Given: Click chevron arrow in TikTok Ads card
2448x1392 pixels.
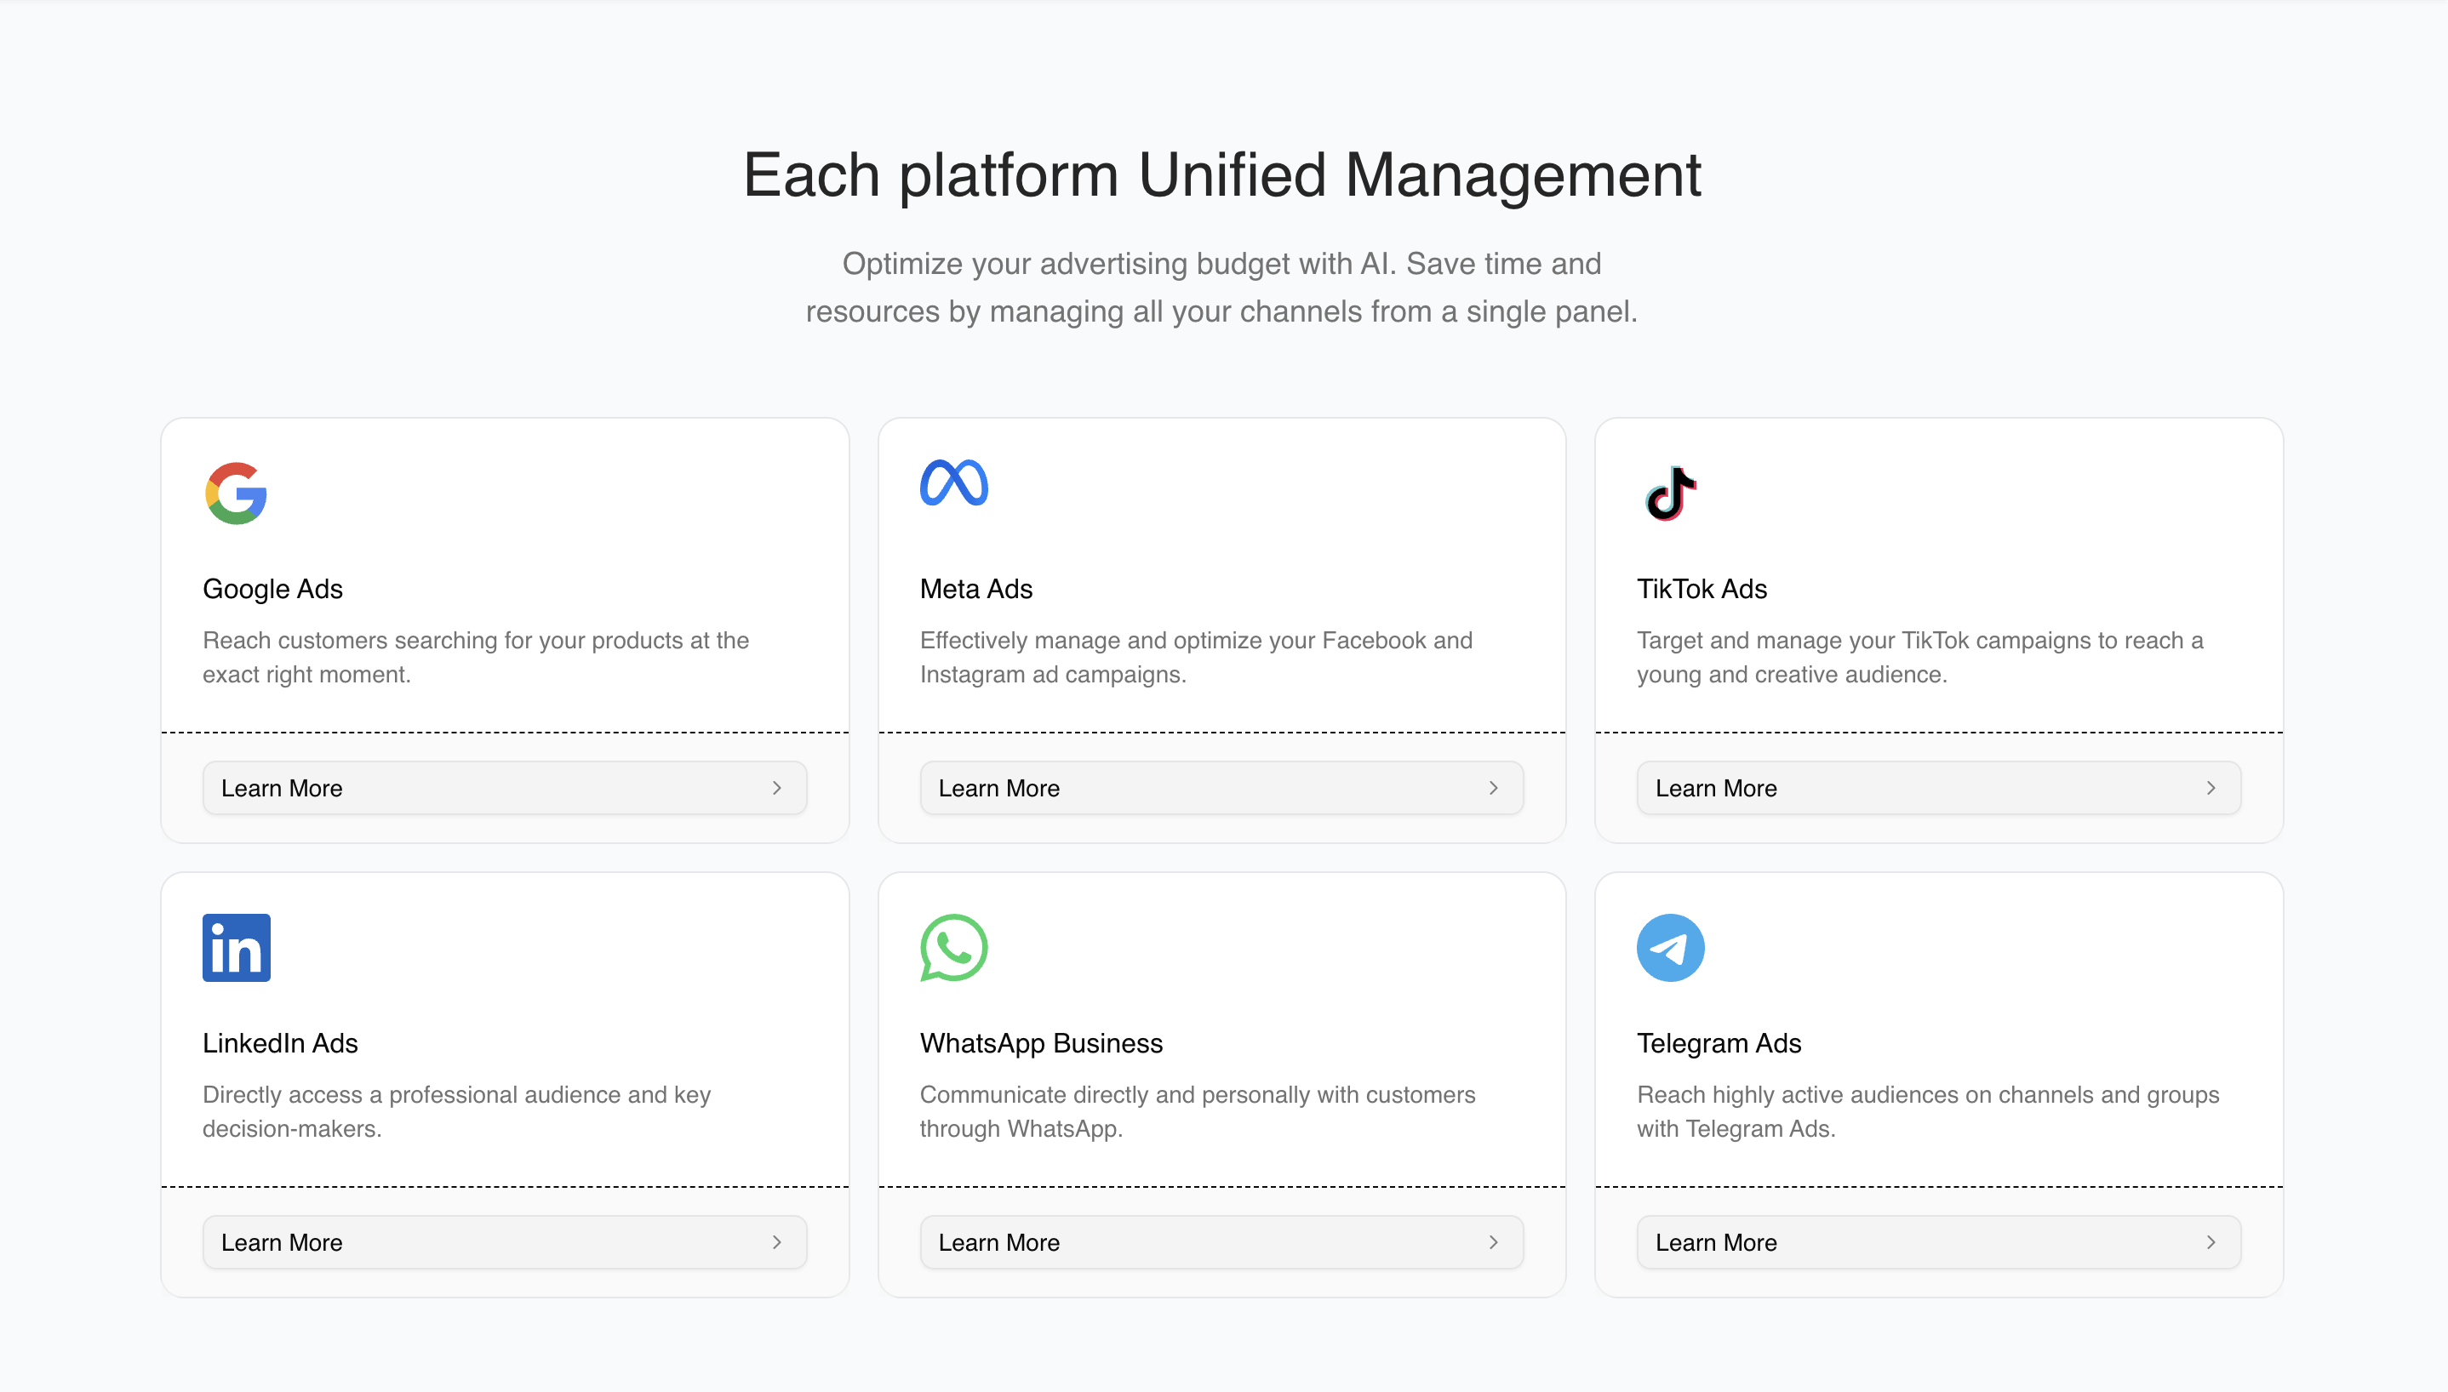Looking at the screenshot, I should click(2211, 788).
